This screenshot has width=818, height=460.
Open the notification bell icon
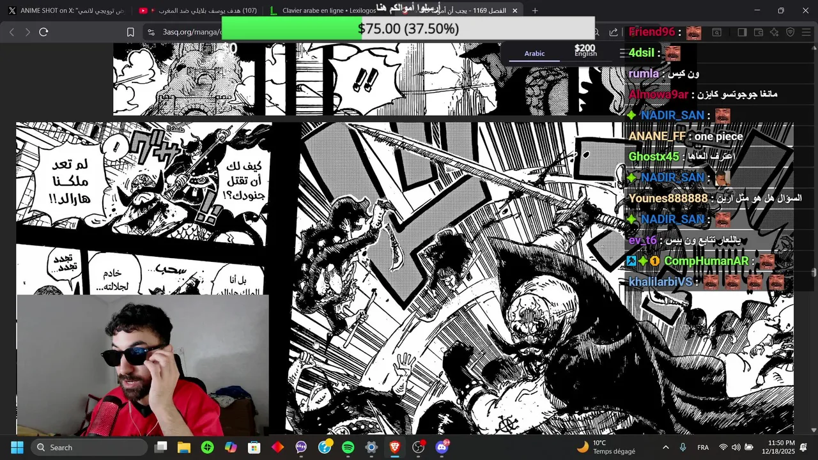click(x=804, y=447)
